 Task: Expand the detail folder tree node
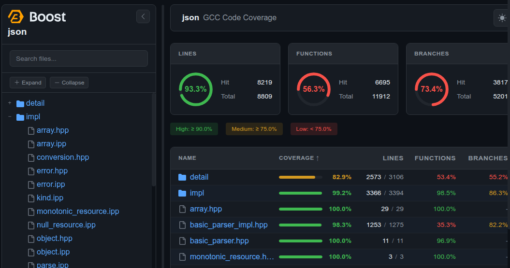click(x=10, y=103)
